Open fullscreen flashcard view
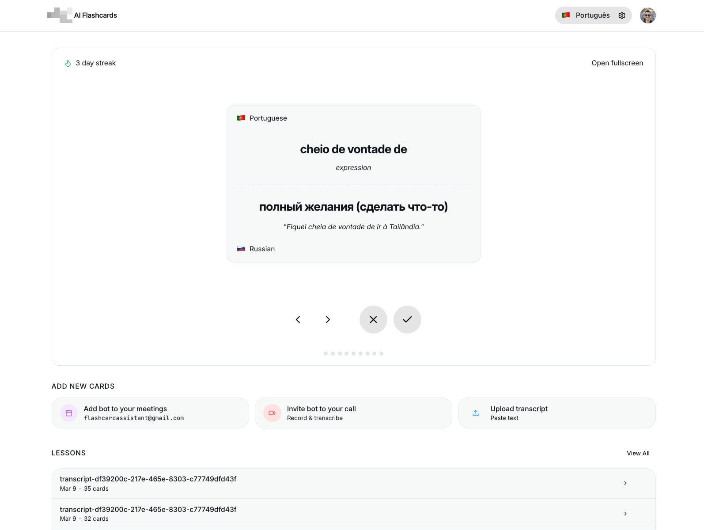Screen dimensions: 704x530 617,63
